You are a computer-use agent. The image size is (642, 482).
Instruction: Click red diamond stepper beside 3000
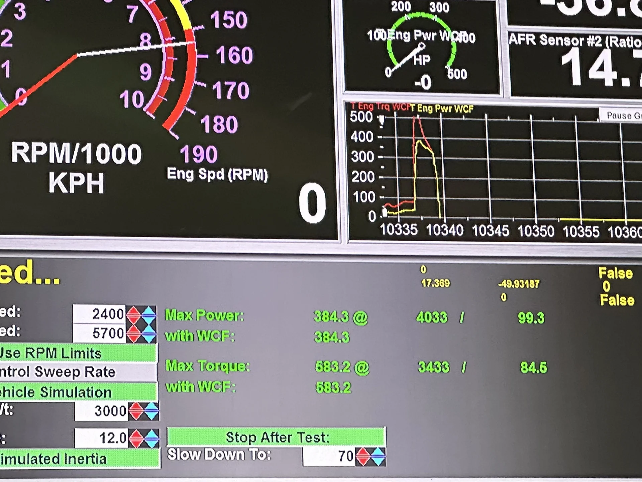136,411
